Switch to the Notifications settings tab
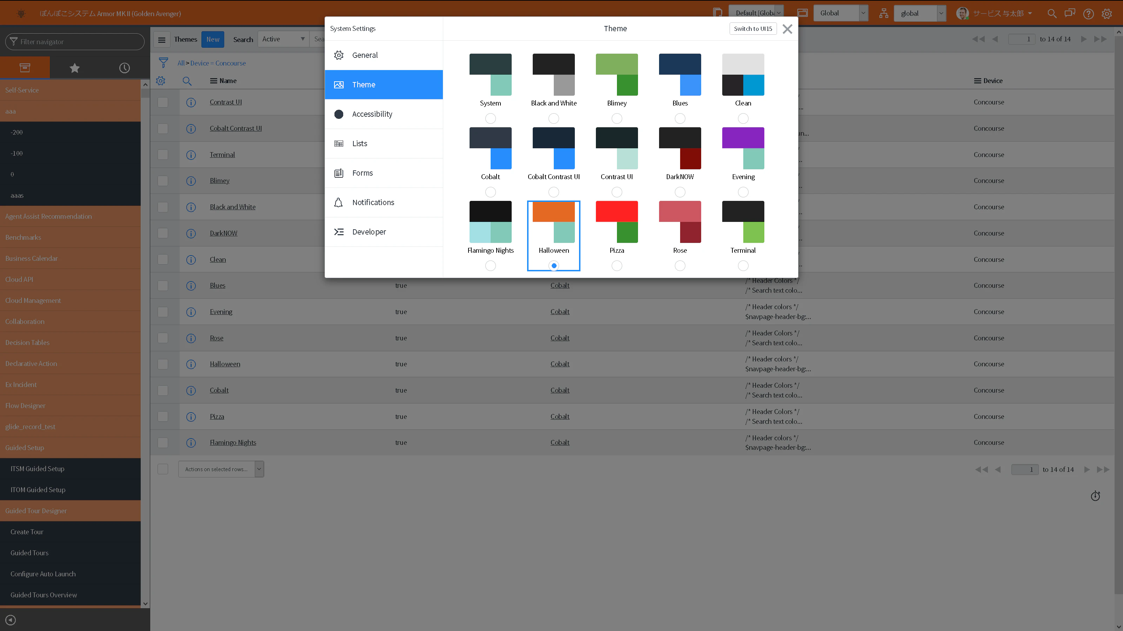This screenshot has height=631, width=1123. [384, 203]
